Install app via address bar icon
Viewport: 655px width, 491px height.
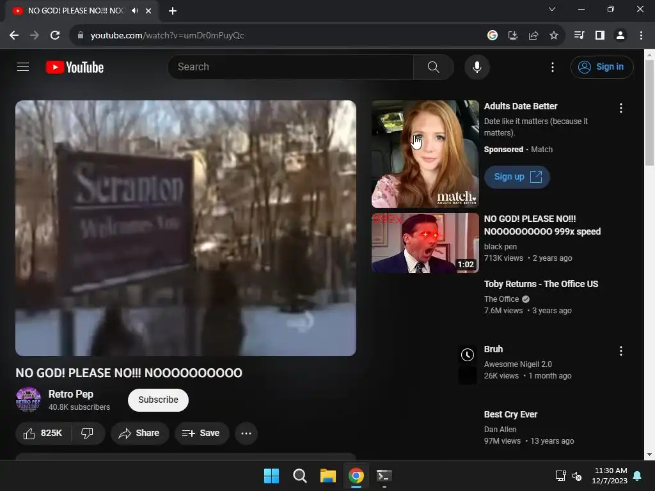click(513, 36)
